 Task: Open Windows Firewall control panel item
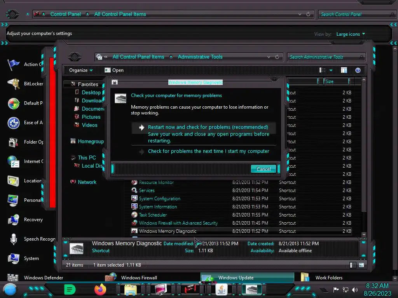point(131,278)
